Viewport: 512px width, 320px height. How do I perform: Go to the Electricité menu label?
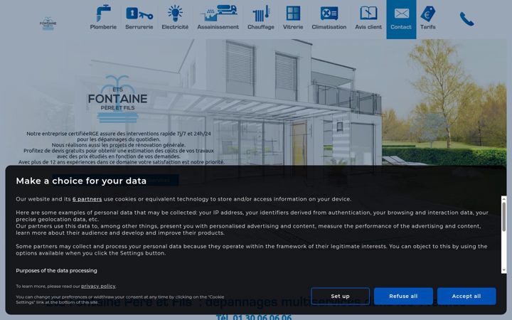[x=175, y=27]
